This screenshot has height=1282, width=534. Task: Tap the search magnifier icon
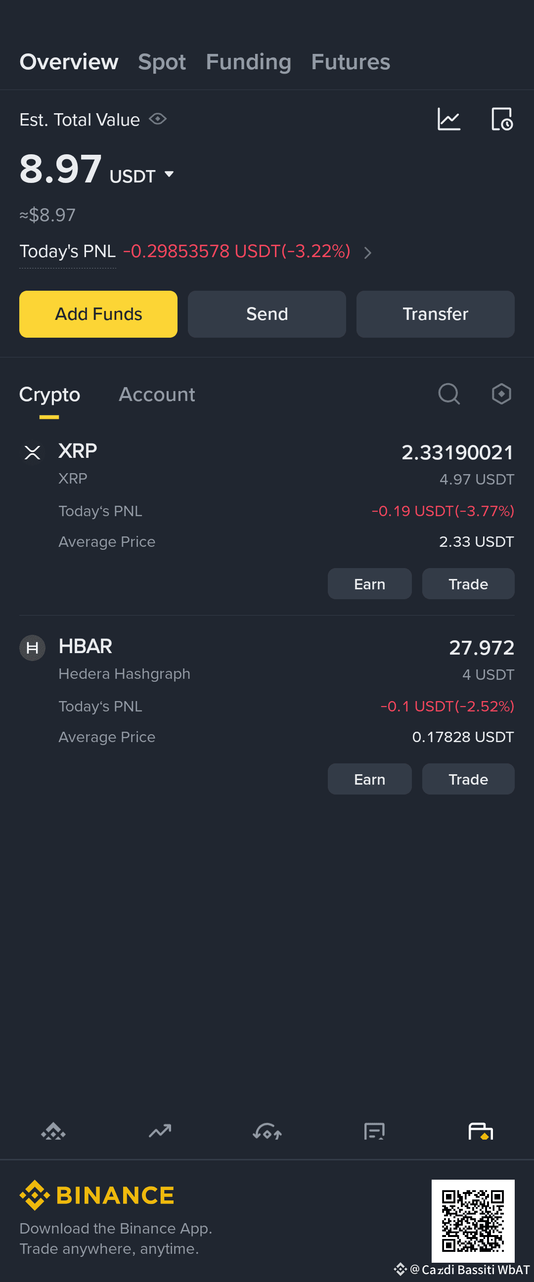click(x=449, y=394)
